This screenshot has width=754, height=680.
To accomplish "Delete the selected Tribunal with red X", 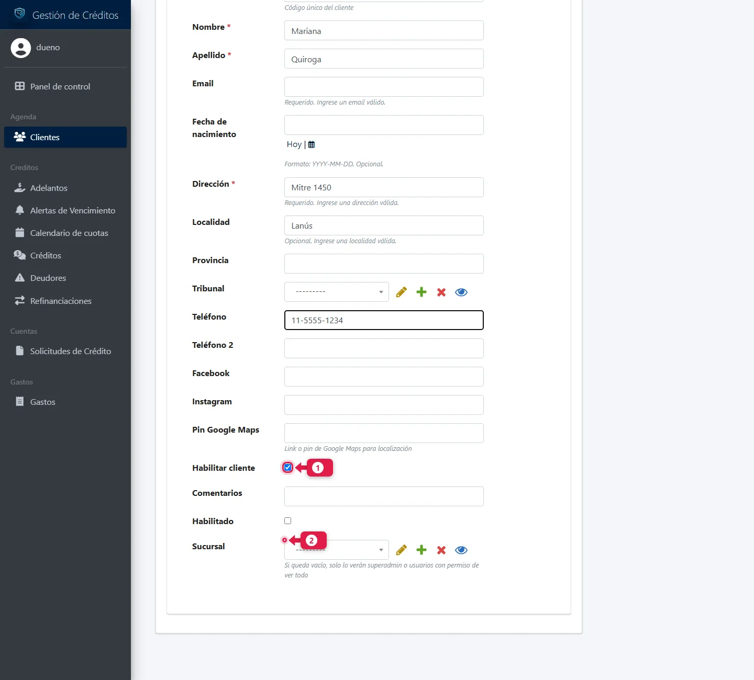I will (441, 292).
